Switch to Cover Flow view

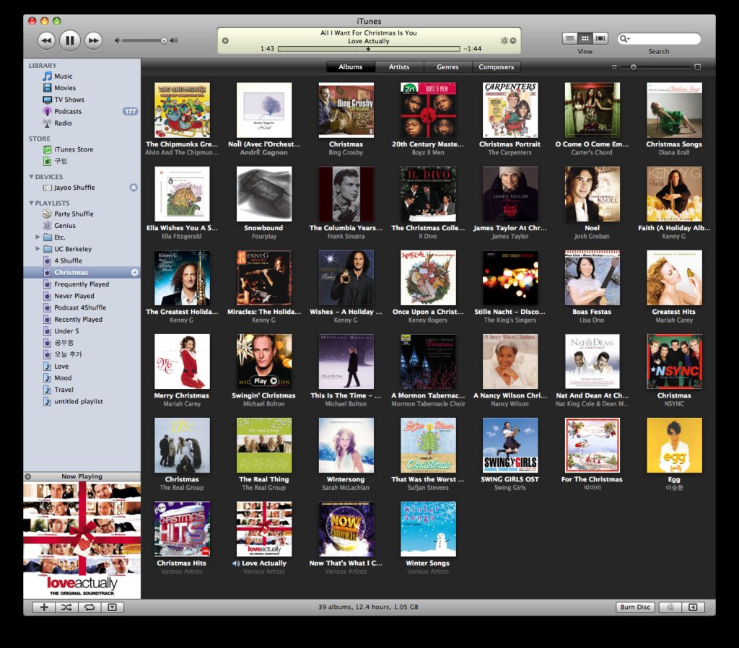600,38
